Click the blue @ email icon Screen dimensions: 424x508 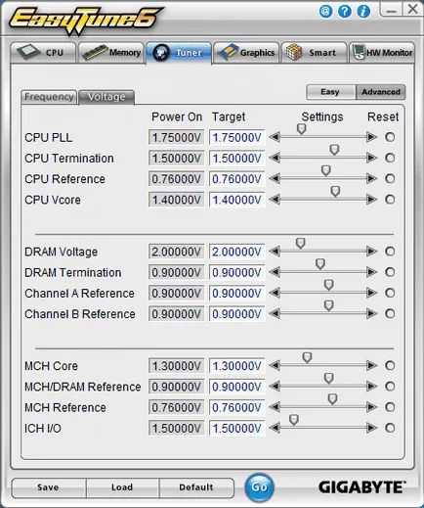click(x=325, y=12)
